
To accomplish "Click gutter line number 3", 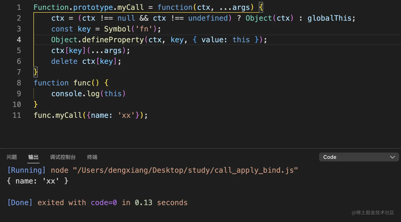I will (x=19, y=29).
